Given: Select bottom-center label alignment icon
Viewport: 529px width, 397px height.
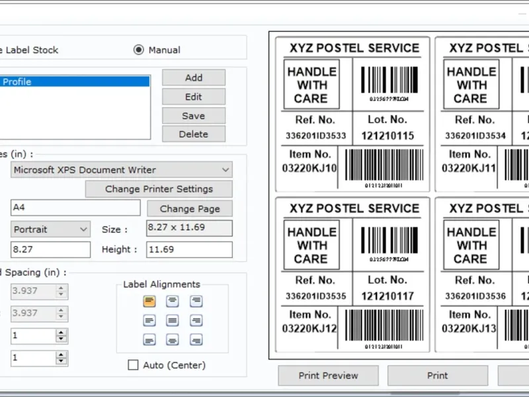Looking at the screenshot, I should click(x=173, y=340).
